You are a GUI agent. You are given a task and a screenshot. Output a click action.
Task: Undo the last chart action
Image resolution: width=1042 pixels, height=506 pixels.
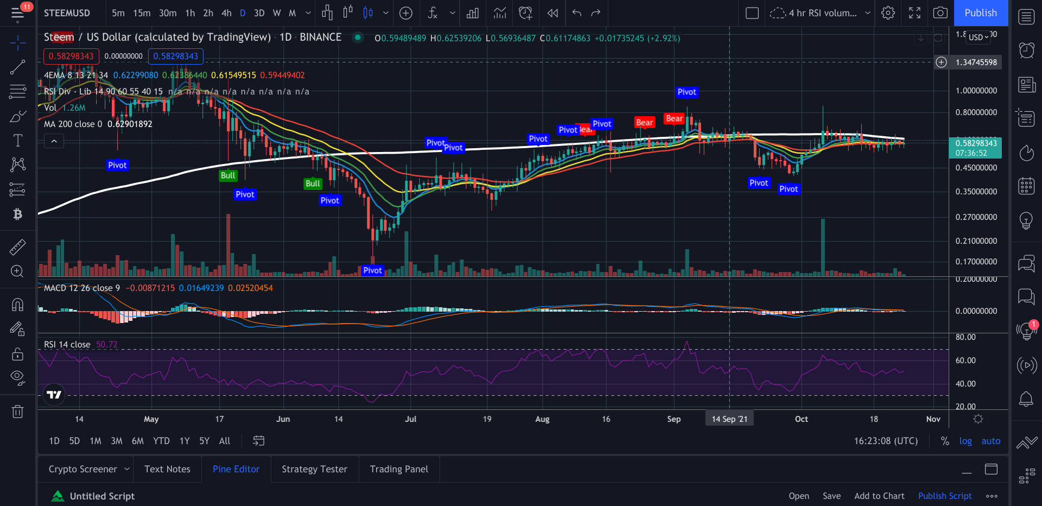pos(577,13)
